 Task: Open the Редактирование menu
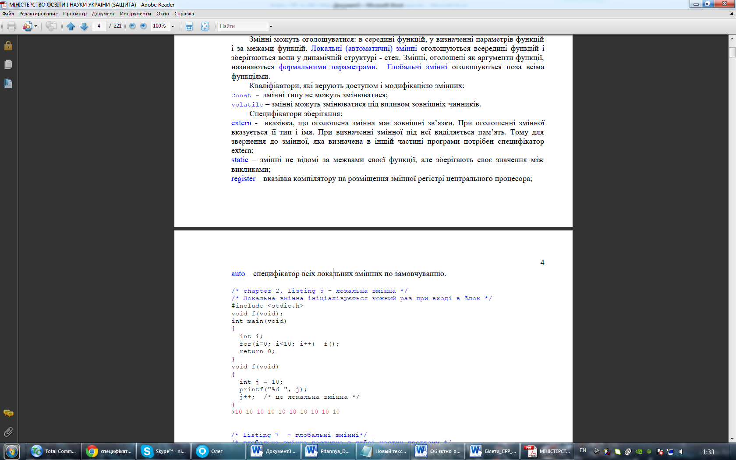click(x=39, y=14)
